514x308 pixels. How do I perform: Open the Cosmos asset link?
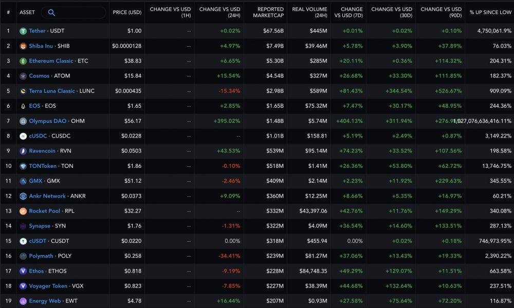pos(39,76)
